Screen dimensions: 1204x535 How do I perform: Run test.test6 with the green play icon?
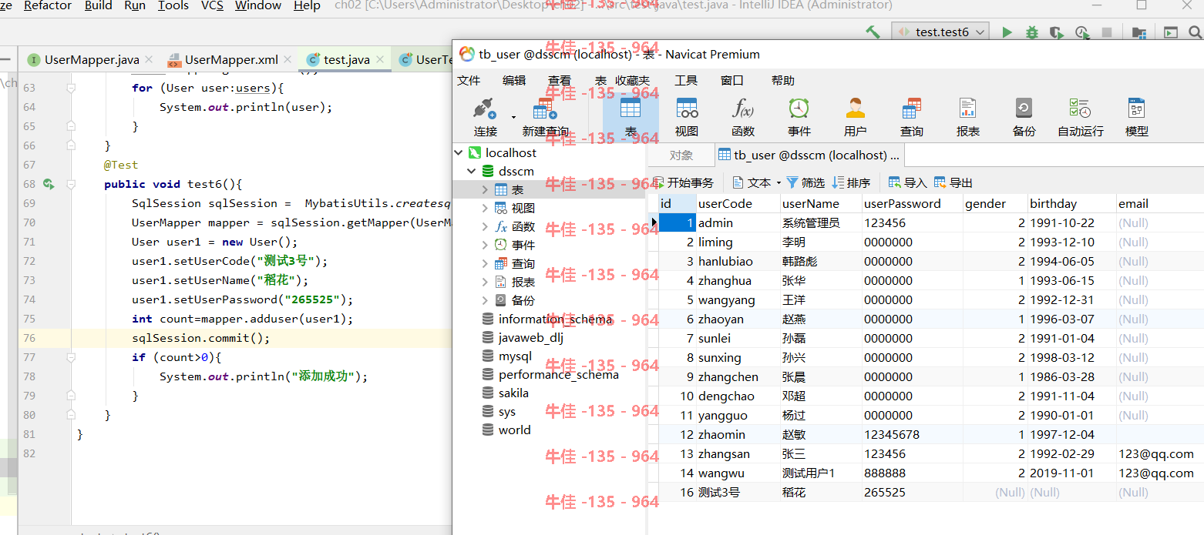(1007, 32)
